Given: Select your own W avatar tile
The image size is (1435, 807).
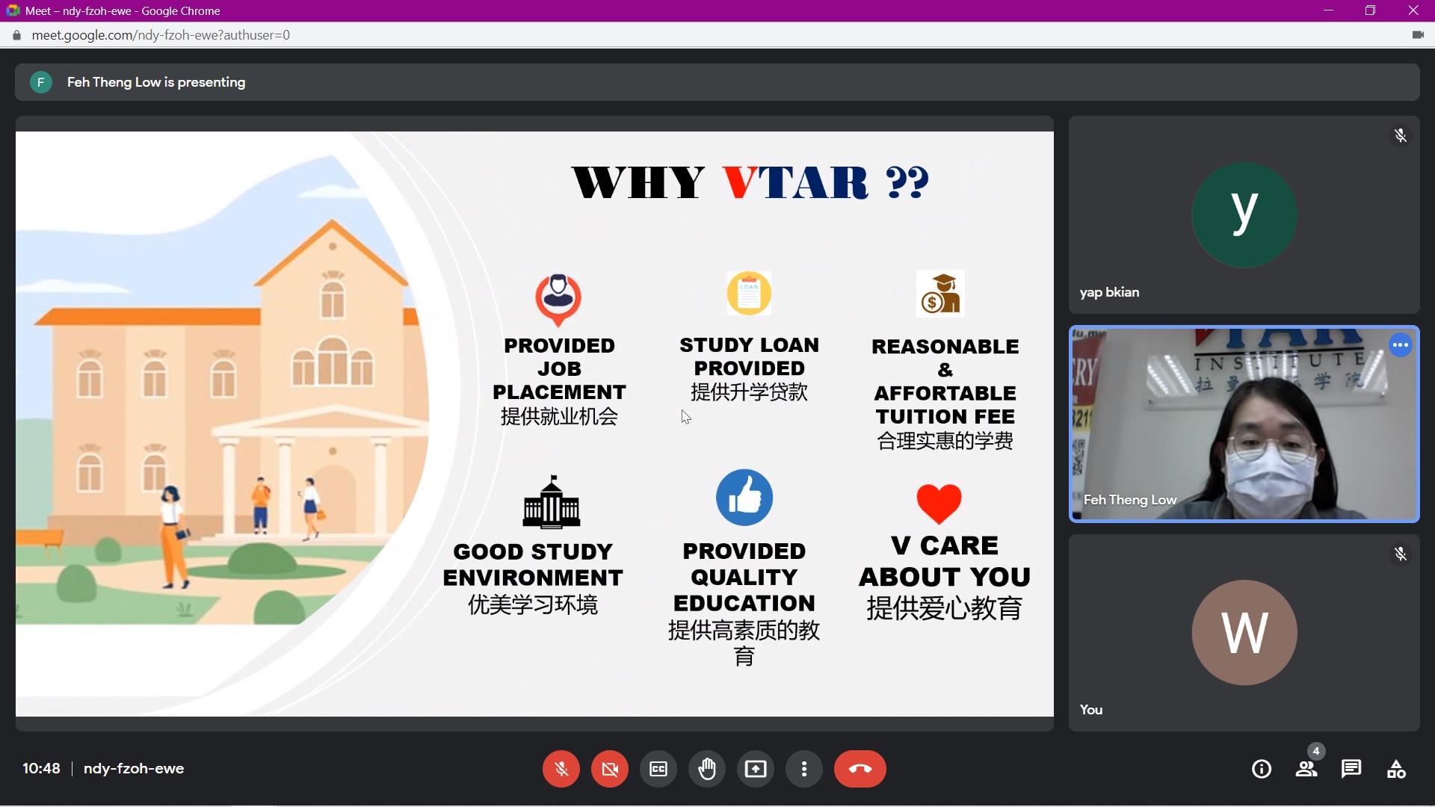Looking at the screenshot, I should coord(1244,632).
